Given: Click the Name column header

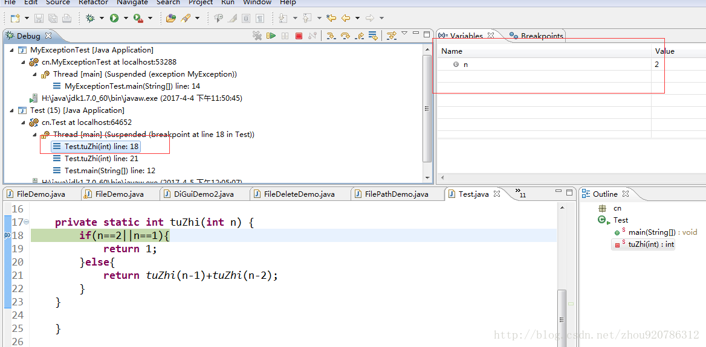Looking at the screenshot, I should 545,51.
